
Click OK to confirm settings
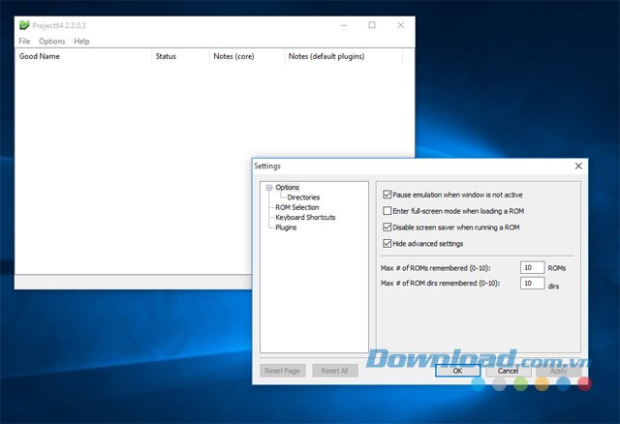(458, 370)
